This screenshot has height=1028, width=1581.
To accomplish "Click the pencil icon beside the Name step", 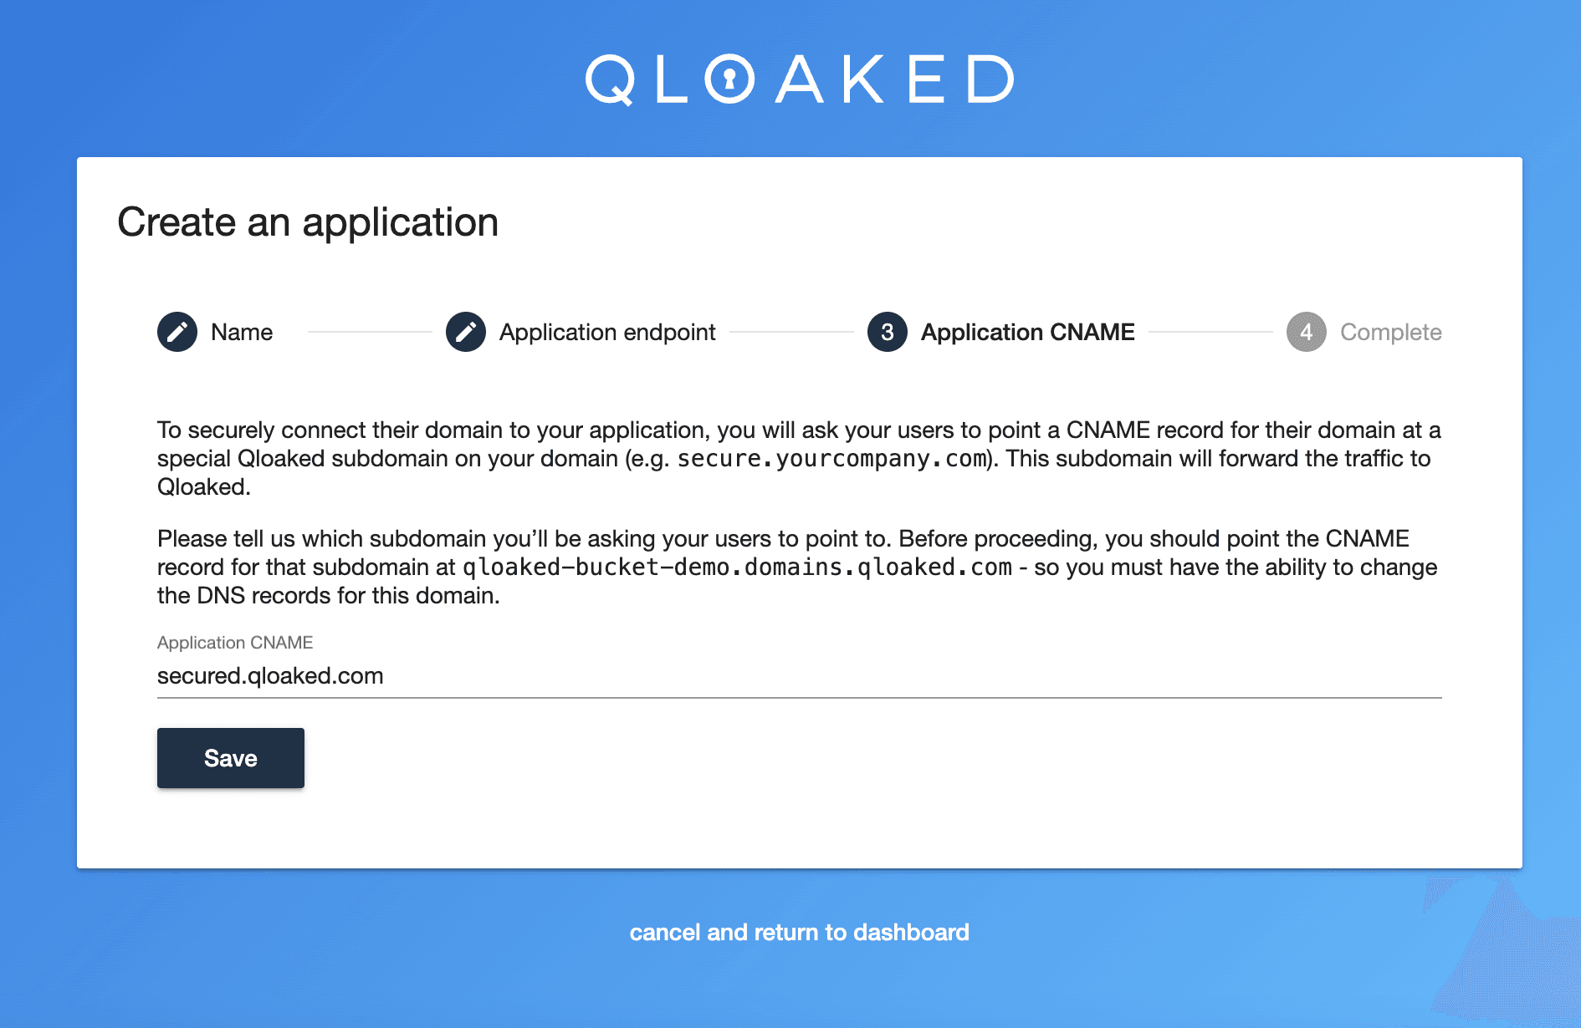I will point(177,333).
